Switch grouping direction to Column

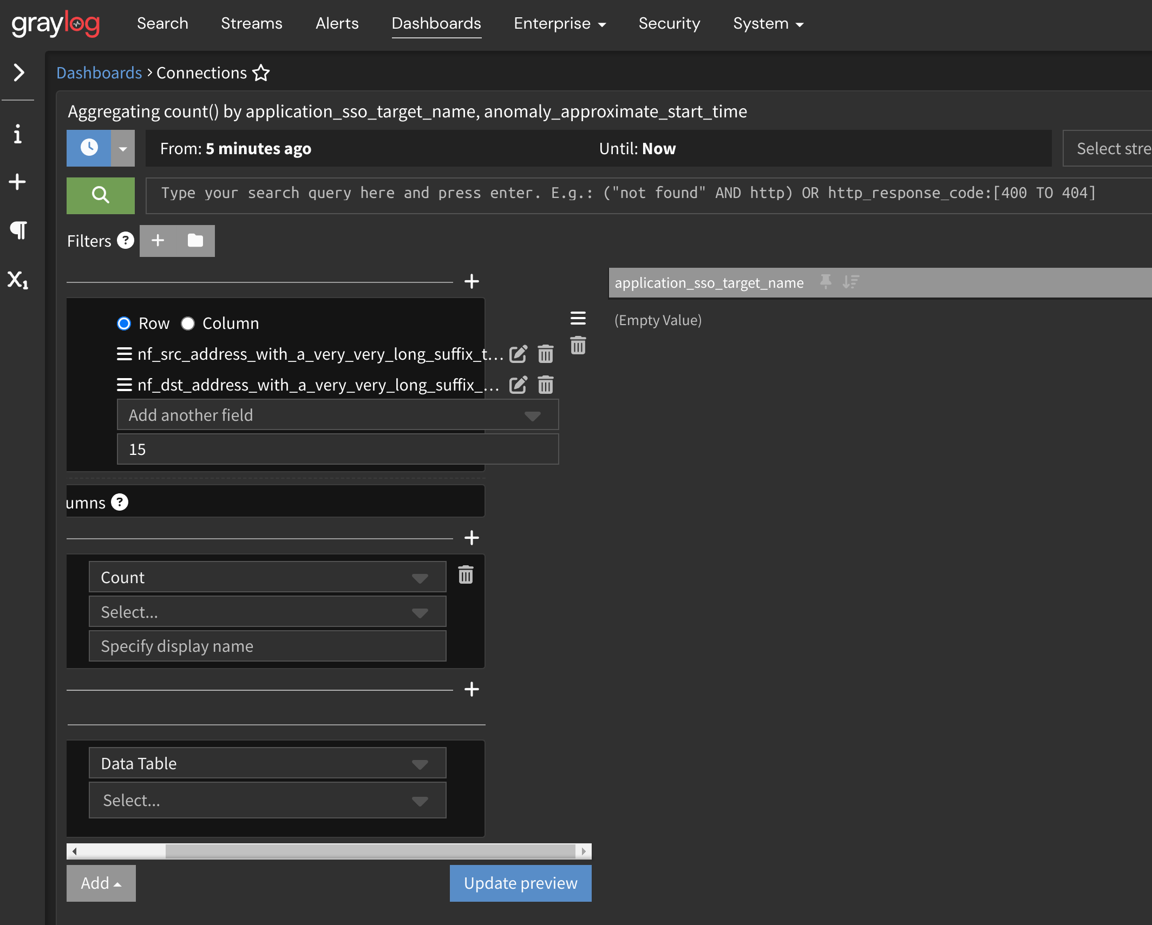pos(187,323)
